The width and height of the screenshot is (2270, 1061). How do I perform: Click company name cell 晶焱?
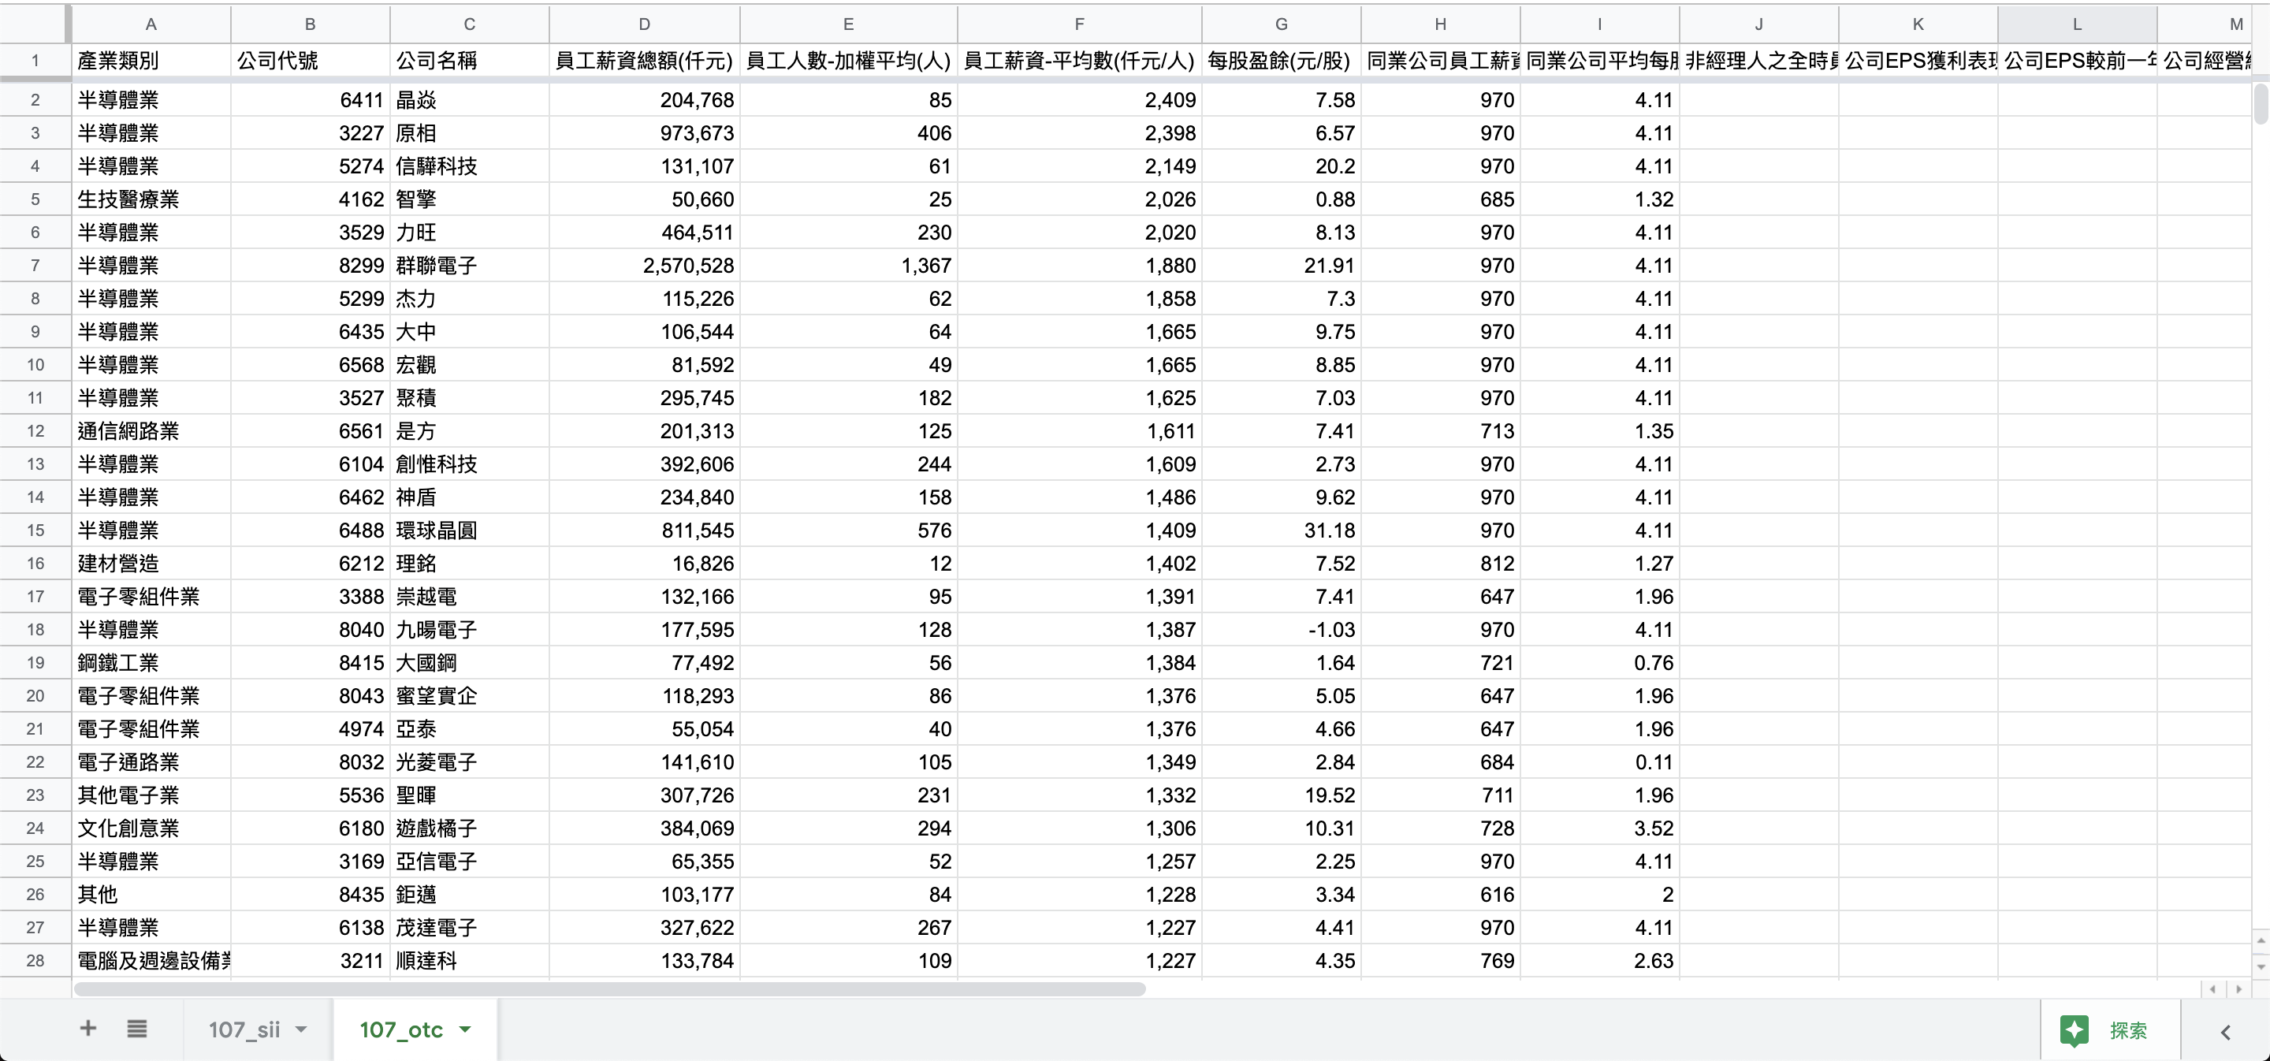pos(469,100)
